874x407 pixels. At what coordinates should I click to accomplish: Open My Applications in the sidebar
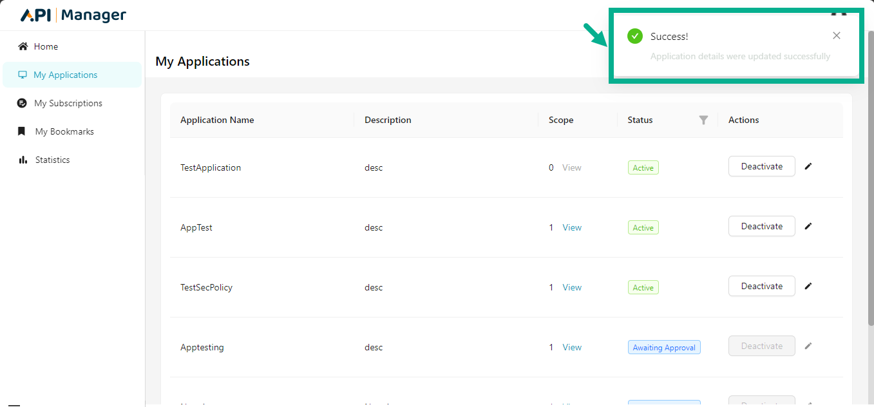(x=65, y=75)
